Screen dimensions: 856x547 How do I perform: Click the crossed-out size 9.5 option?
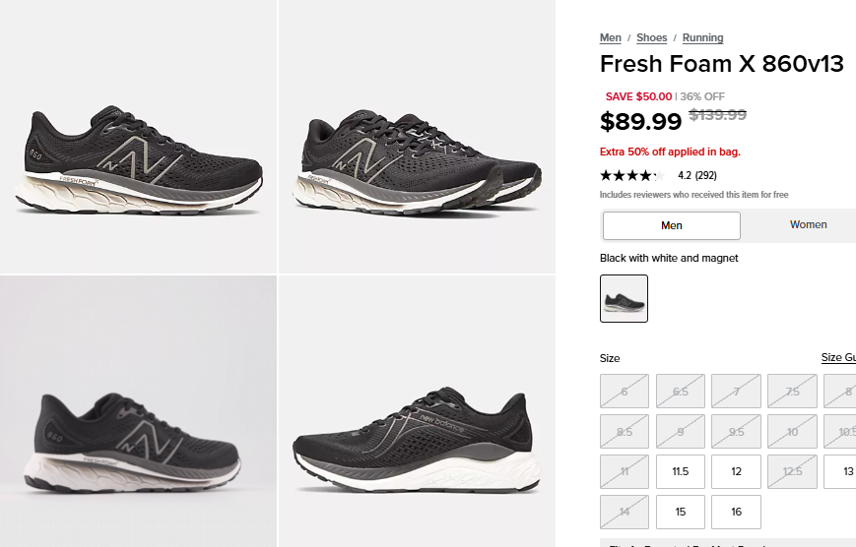(737, 431)
